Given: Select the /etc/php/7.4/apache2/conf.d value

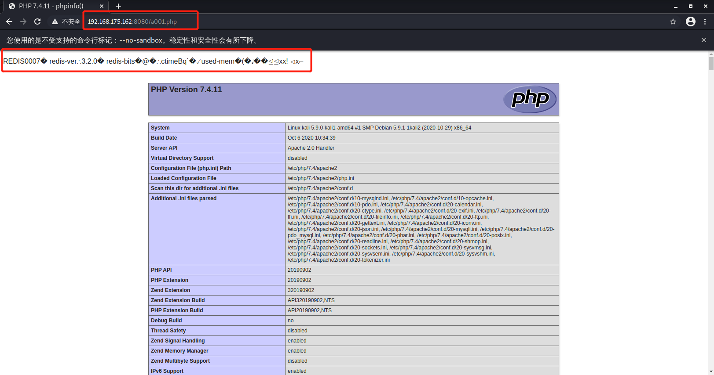Looking at the screenshot, I should (x=320, y=188).
